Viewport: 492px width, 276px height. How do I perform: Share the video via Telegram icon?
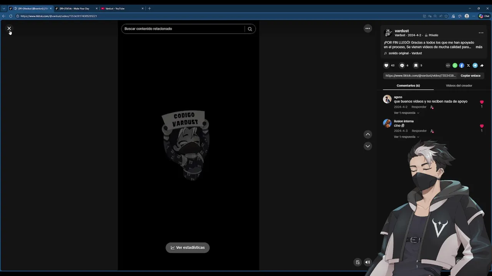coord(475,66)
